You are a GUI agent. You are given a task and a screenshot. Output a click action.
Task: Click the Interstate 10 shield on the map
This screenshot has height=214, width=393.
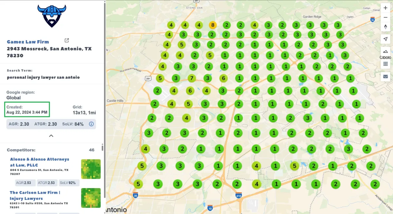point(210,207)
